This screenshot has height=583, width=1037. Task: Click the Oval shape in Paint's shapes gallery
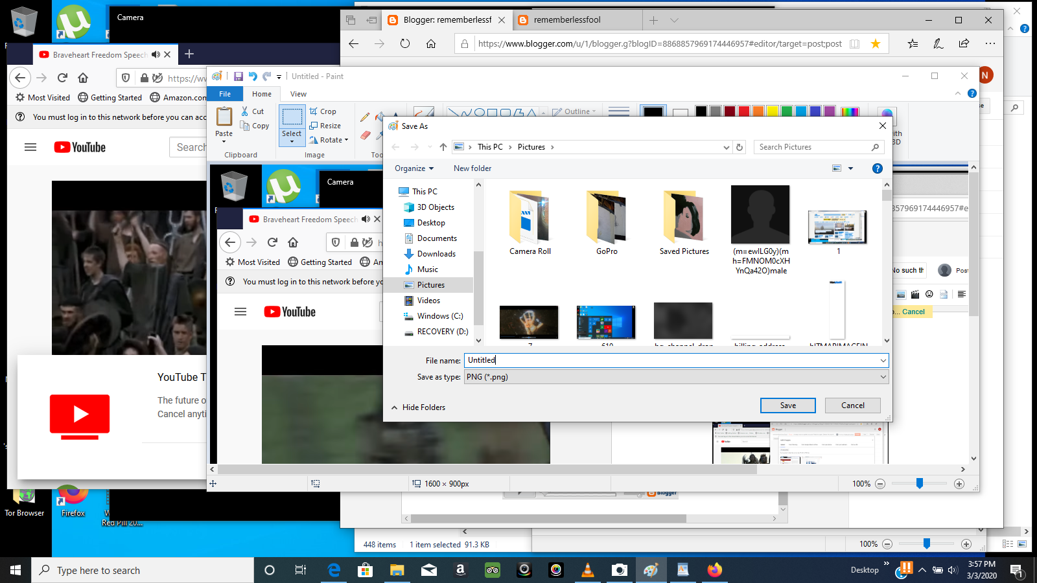(480, 112)
